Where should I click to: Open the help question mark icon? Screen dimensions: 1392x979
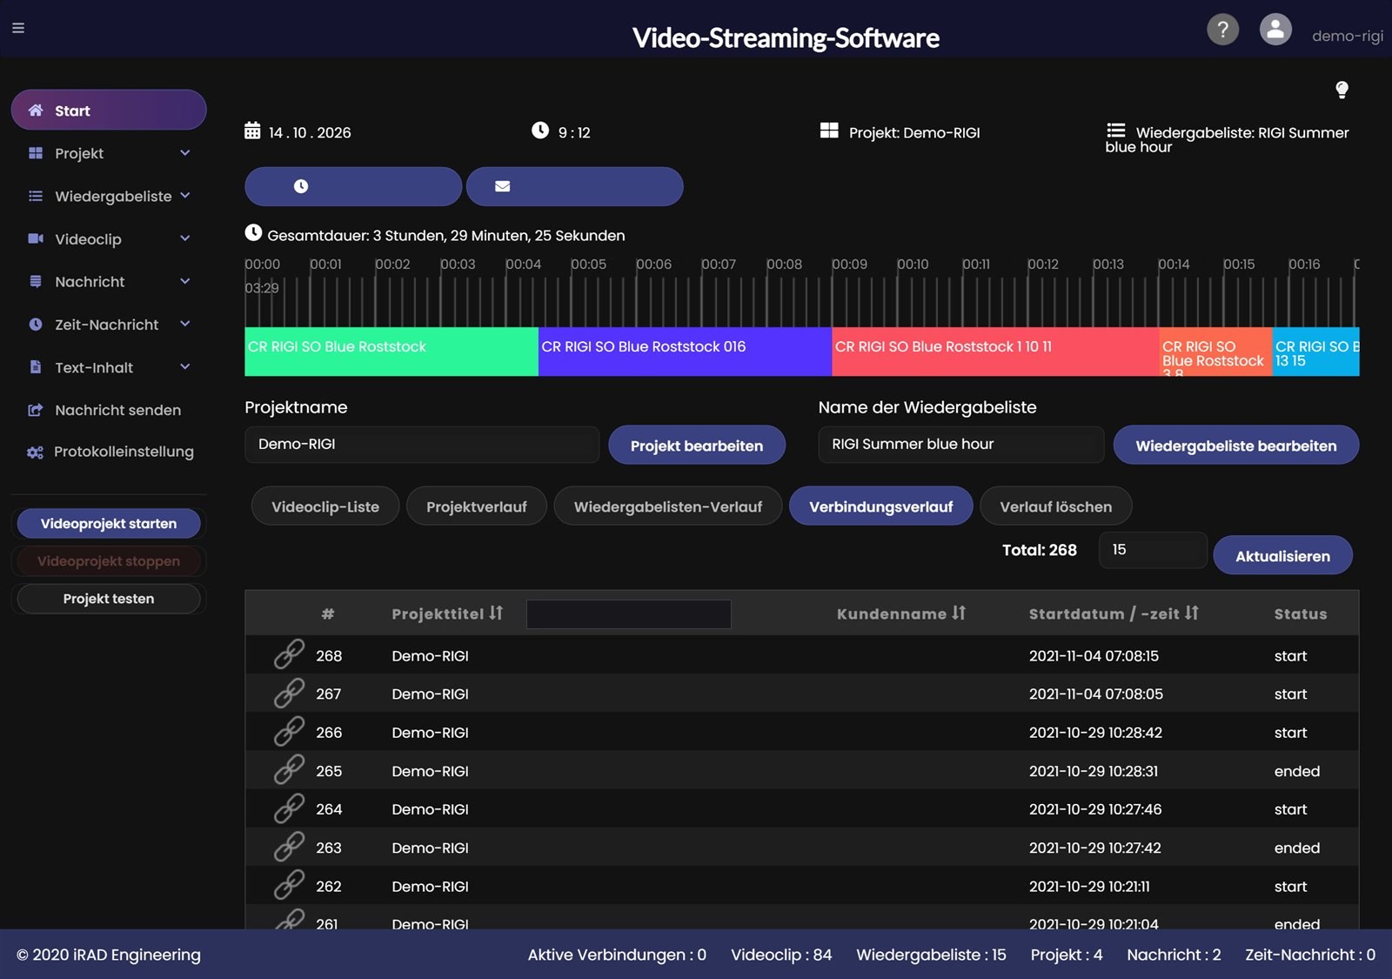[x=1222, y=30]
